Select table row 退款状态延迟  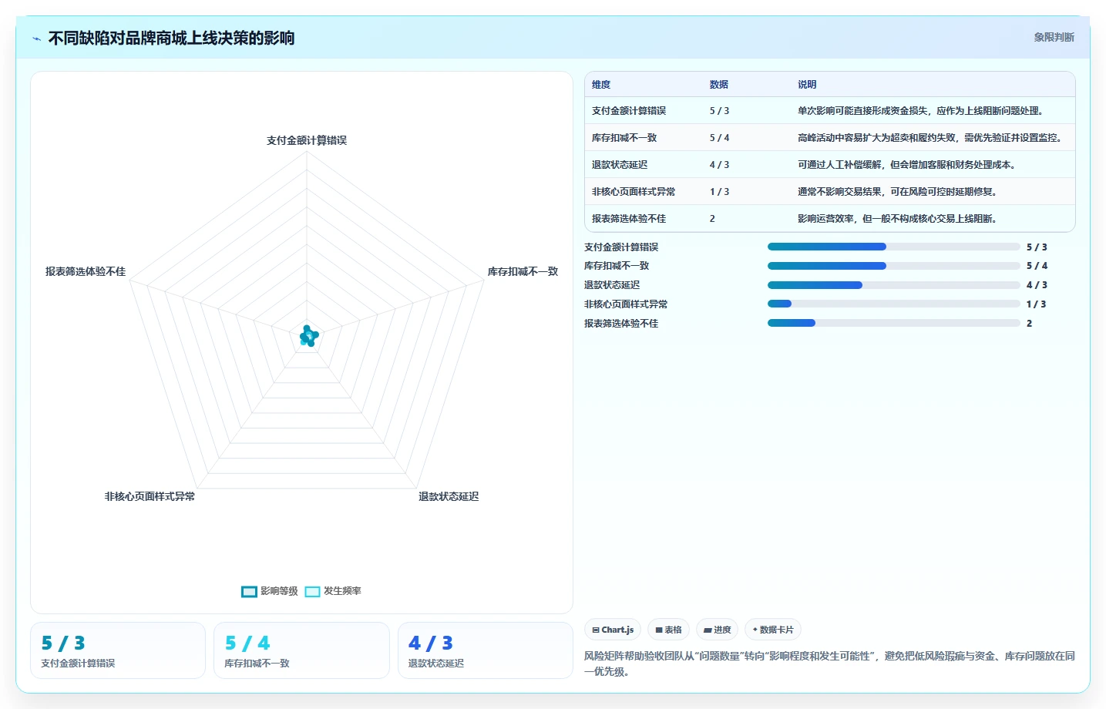[x=830, y=165]
